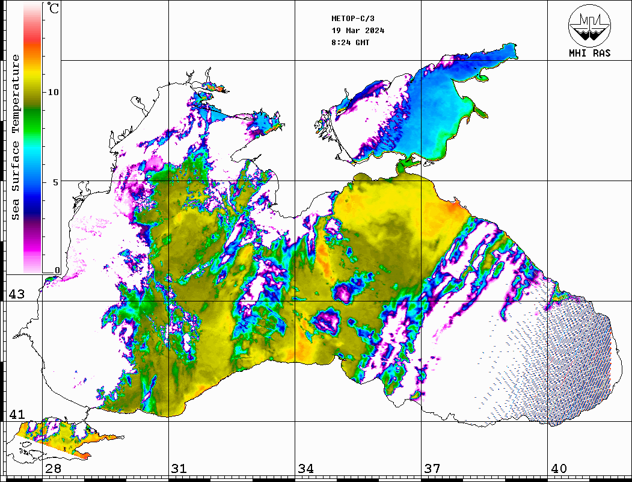Click the °C unit label on legend
The image size is (632, 482).
[53, 8]
